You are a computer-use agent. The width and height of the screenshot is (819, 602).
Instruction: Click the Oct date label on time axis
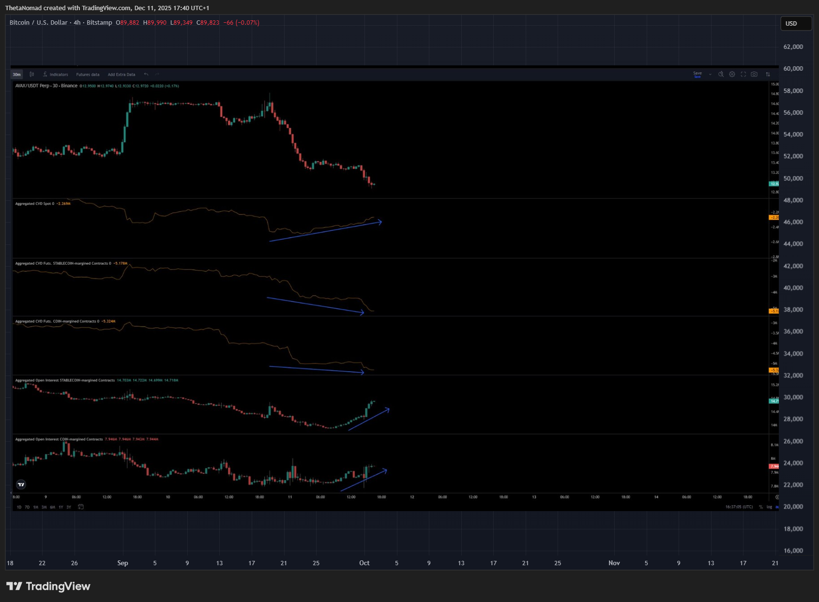click(x=364, y=563)
